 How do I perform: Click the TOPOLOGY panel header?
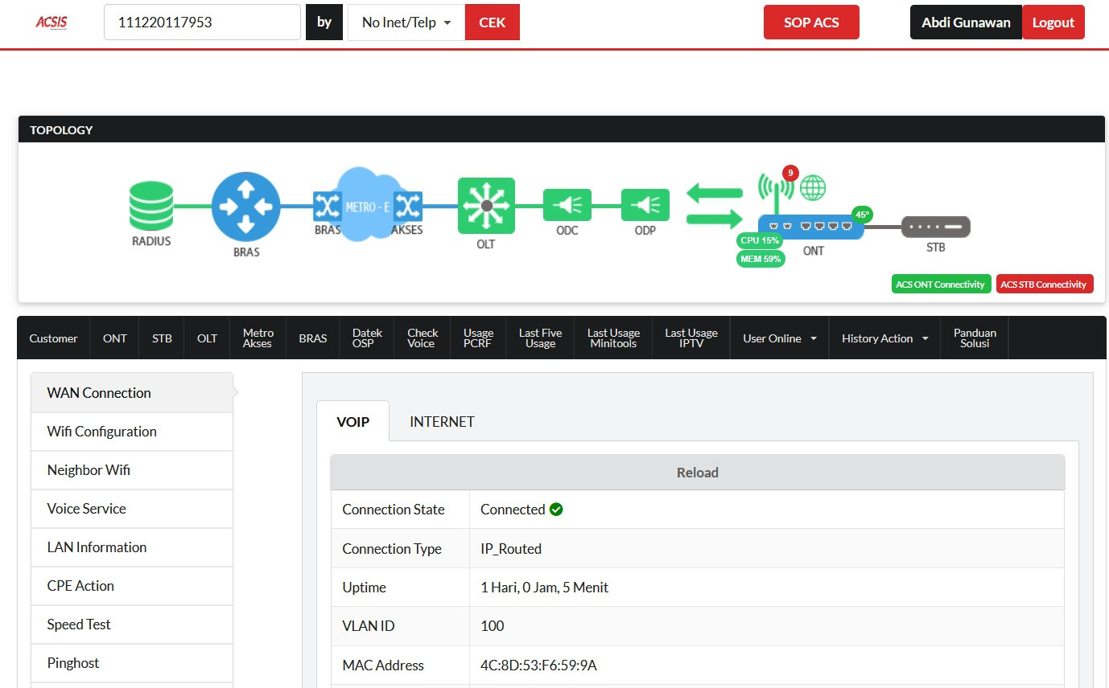click(562, 129)
